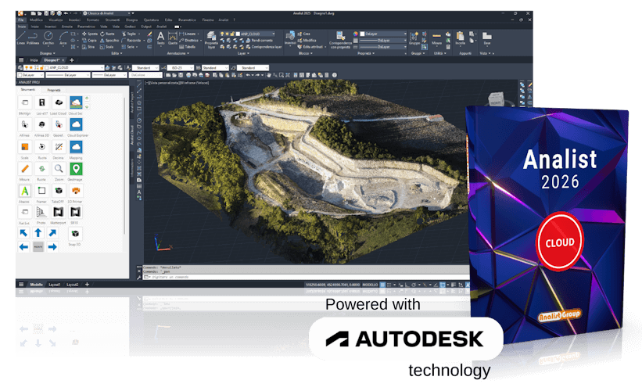The width and height of the screenshot is (642, 391).
Task: Click the Inserisci block tool
Action: pyautogui.click(x=290, y=38)
